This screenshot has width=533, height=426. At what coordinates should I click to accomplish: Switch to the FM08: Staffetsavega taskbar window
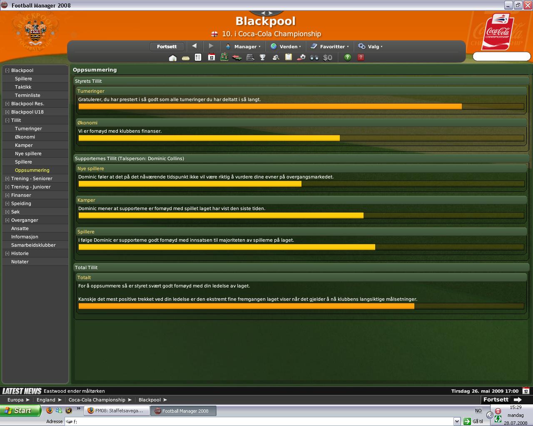point(116,411)
